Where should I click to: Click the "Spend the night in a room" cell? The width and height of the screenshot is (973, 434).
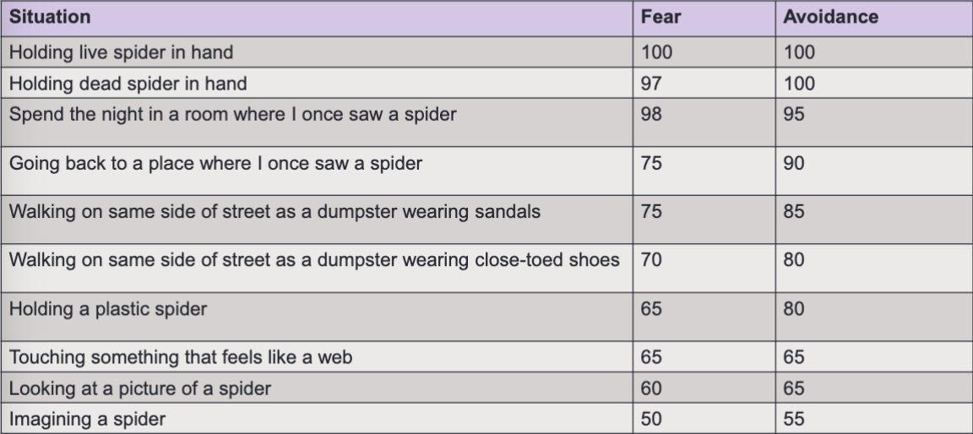coord(233,114)
